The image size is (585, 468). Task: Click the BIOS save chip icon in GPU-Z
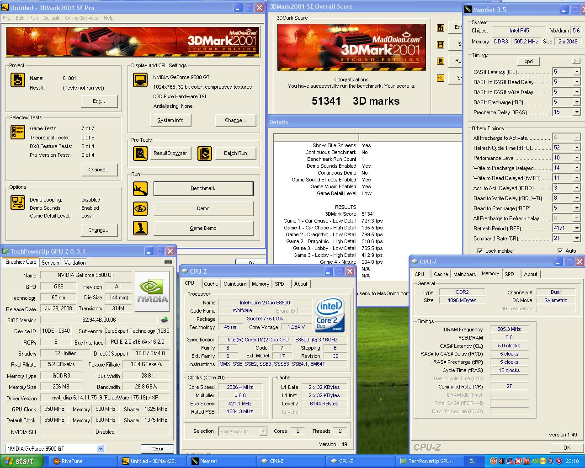165,320
